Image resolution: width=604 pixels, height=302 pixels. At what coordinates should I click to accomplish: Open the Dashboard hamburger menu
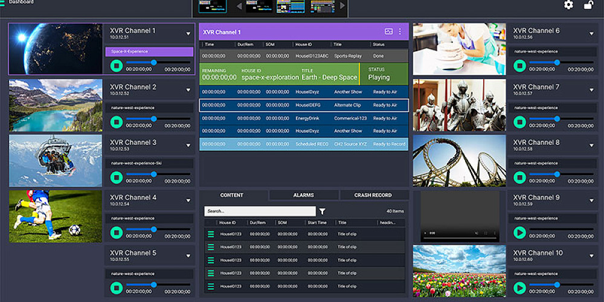[x=3, y=2]
